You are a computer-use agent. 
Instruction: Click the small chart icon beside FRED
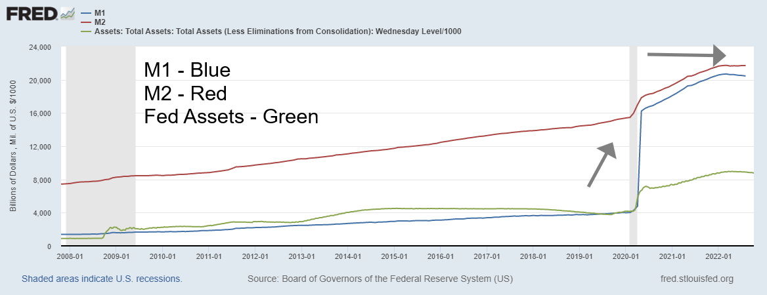(x=67, y=13)
